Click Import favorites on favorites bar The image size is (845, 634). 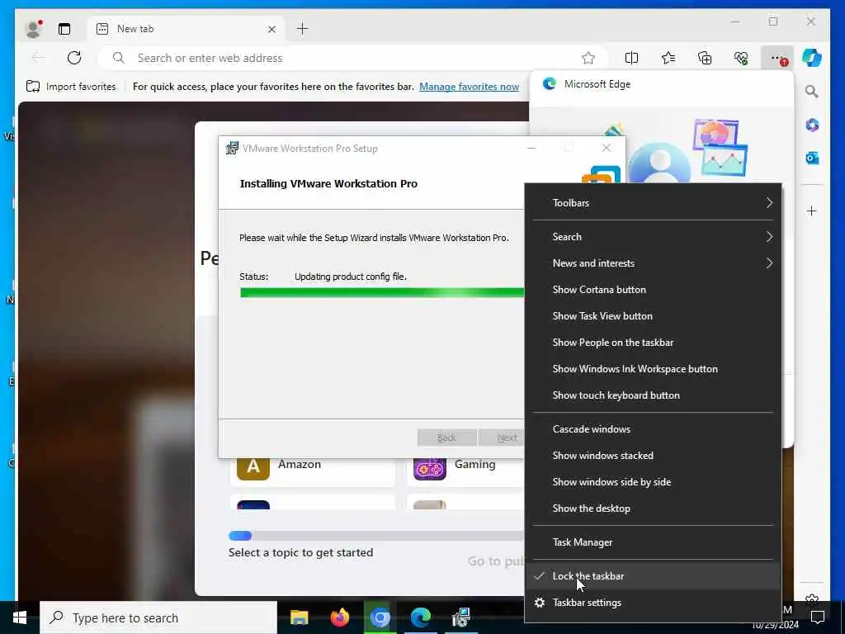point(71,86)
